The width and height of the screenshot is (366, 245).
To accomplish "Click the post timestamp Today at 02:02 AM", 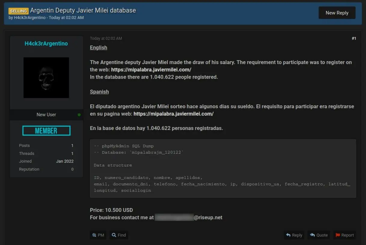I will point(106,38).
